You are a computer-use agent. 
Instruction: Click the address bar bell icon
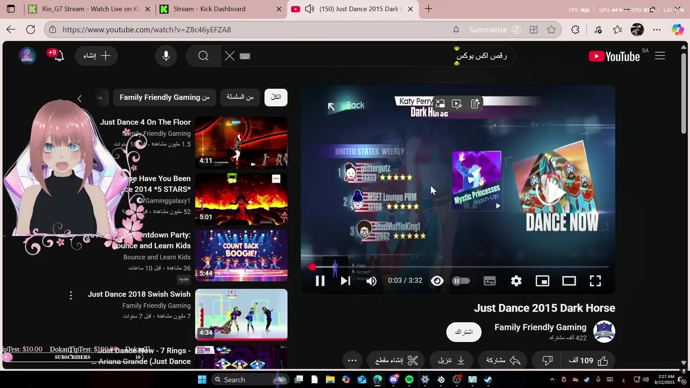(x=456, y=30)
